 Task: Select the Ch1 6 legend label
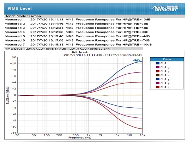165,83
